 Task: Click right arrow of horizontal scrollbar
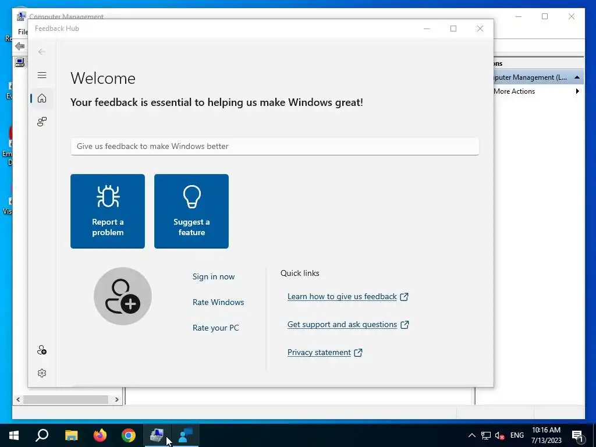[x=116, y=399]
